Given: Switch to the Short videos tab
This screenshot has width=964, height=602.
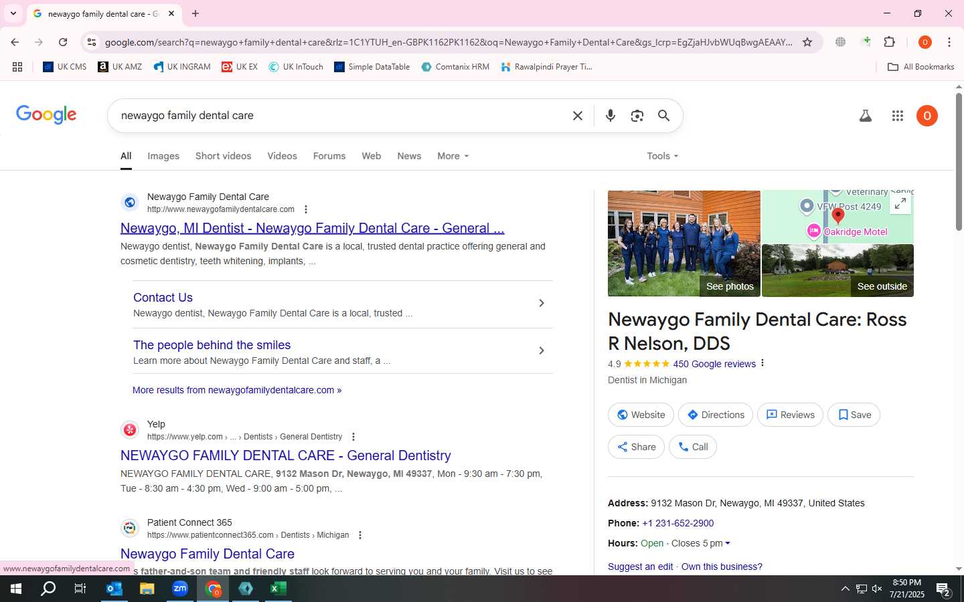Looking at the screenshot, I should [x=223, y=156].
